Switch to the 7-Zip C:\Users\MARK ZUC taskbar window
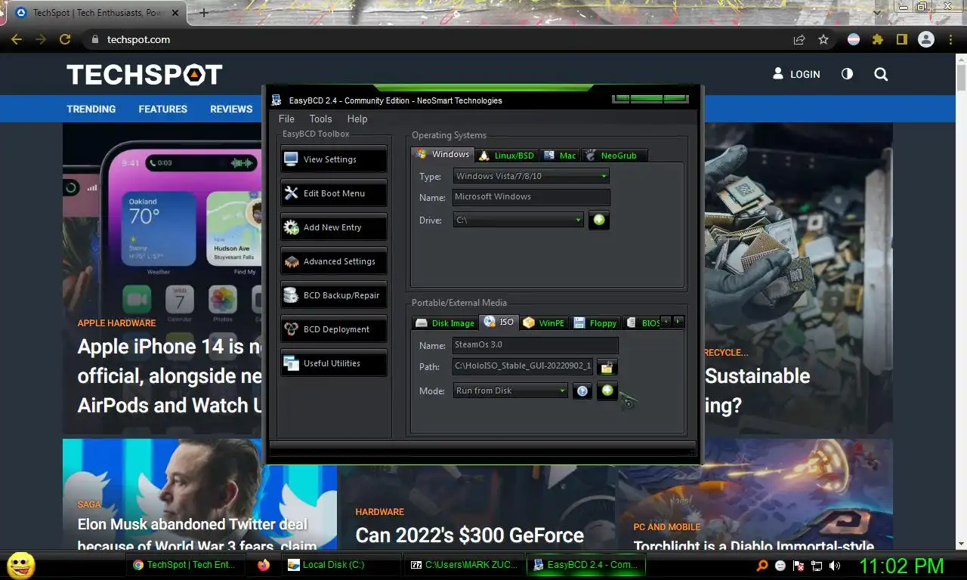The height and width of the screenshot is (580, 967). click(465, 565)
